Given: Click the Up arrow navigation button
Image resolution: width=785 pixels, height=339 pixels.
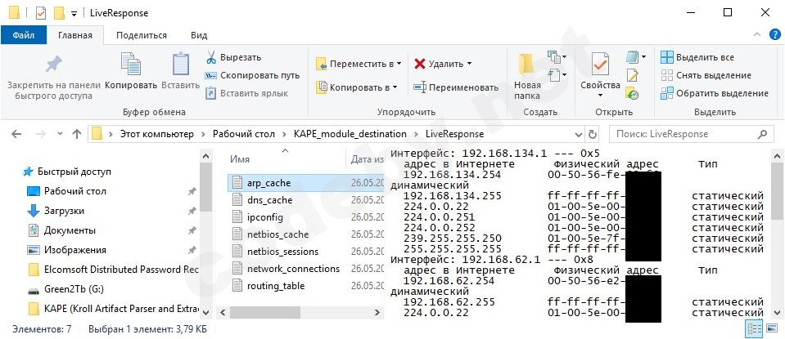Looking at the screenshot, I should pos(76,134).
